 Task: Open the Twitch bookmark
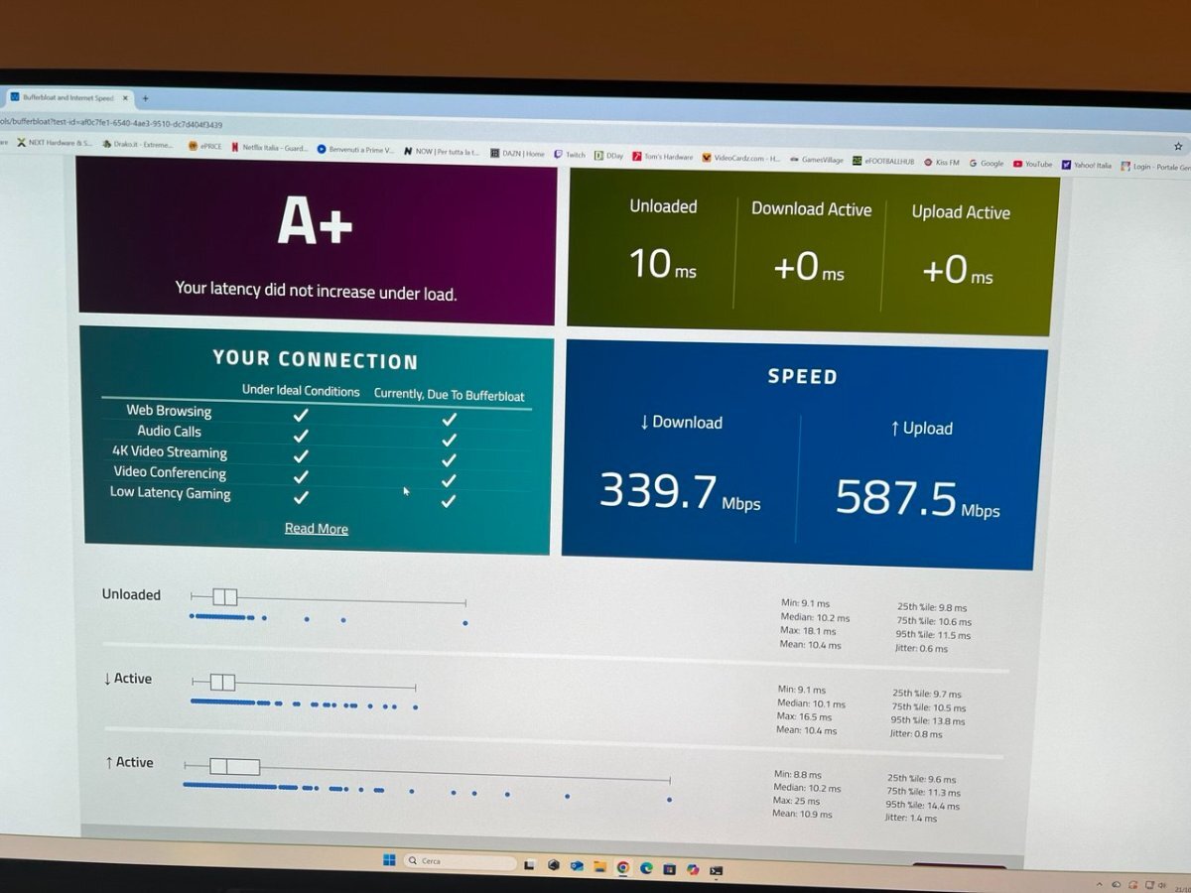(570, 155)
